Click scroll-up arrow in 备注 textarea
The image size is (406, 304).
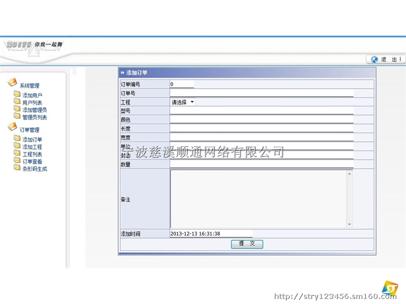(x=349, y=174)
